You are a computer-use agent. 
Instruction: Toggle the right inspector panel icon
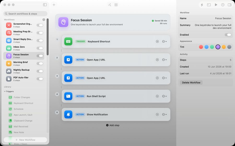(230, 5)
